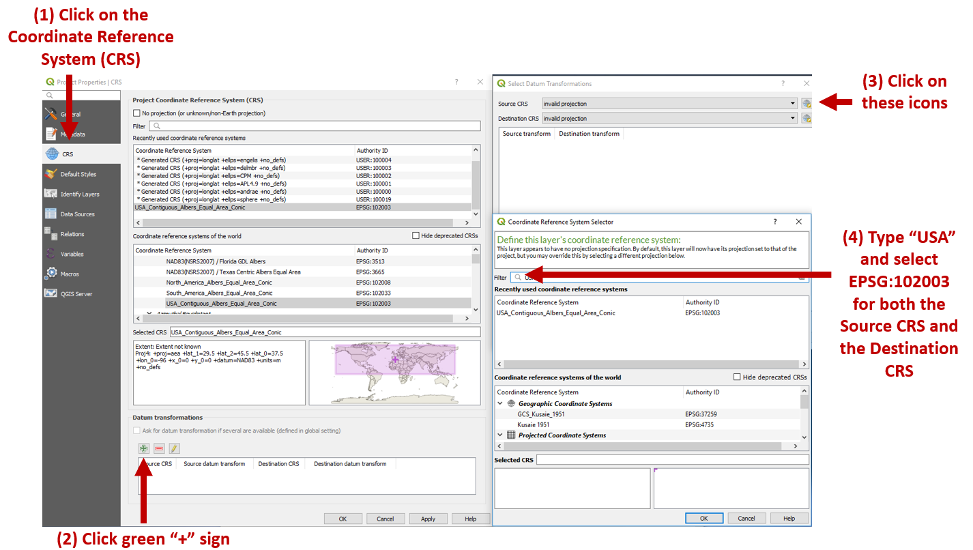Viewport: 973px width, 550px height.
Task: Click Cancel in Project Properties dialog
Action: [385, 519]
